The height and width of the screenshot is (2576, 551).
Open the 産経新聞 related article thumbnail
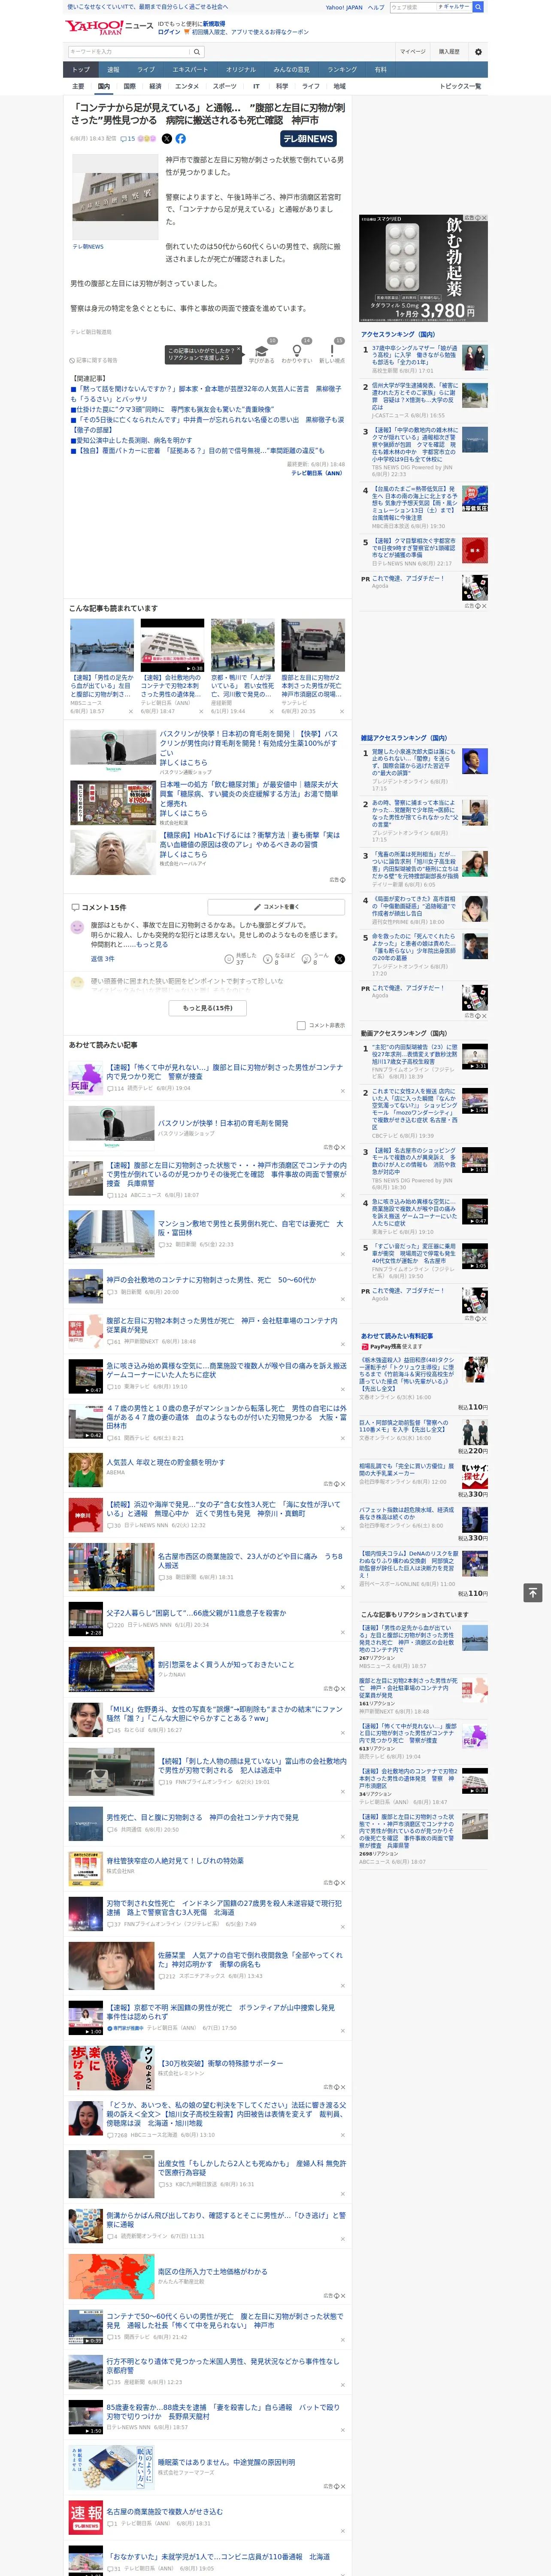point(243,645)
